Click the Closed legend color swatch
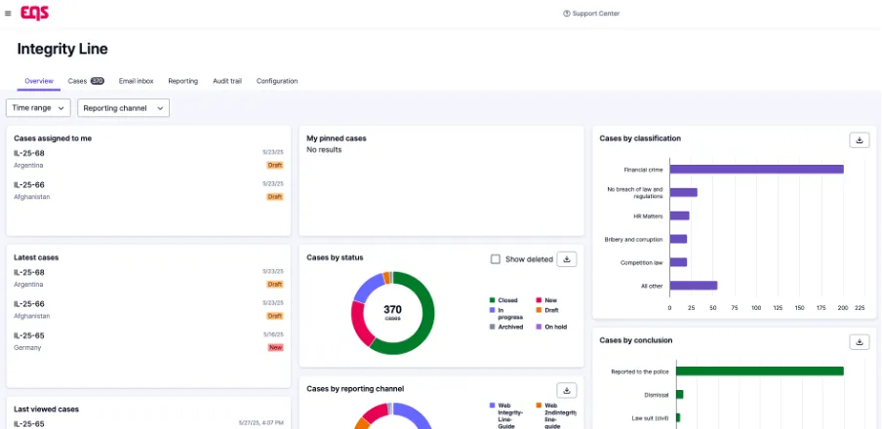 click(x=492, y=300)
